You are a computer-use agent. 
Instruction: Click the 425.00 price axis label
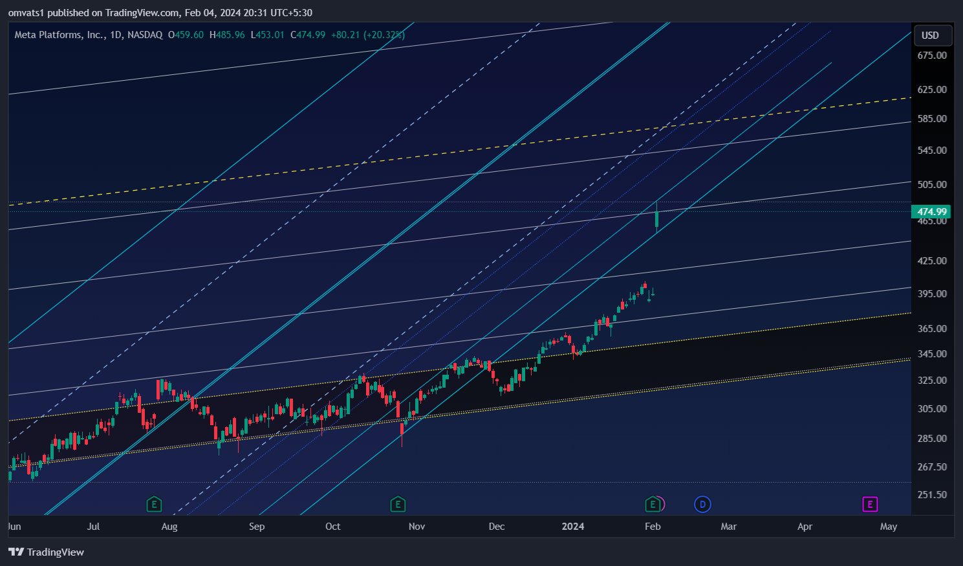click(932, 261)
